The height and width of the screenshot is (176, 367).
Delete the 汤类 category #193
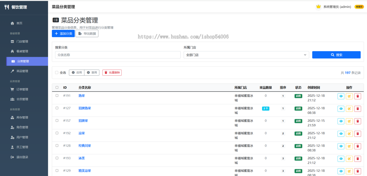coord(358,159)
